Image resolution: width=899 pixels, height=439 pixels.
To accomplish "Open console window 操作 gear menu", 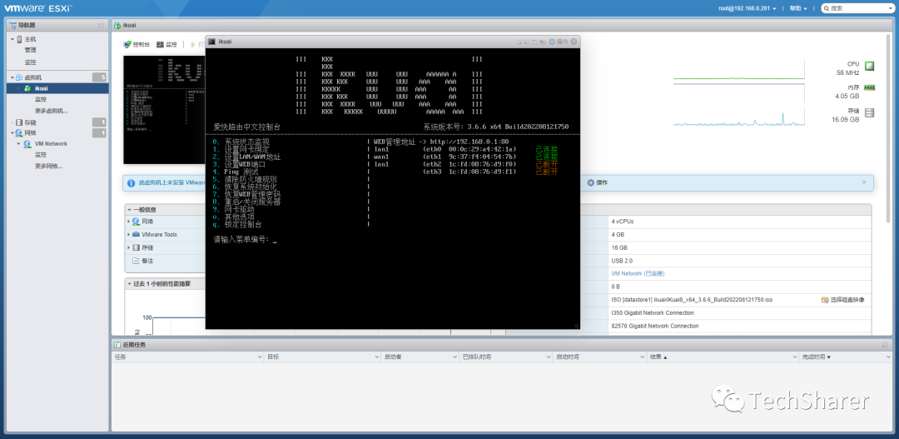I will [559, 42].
